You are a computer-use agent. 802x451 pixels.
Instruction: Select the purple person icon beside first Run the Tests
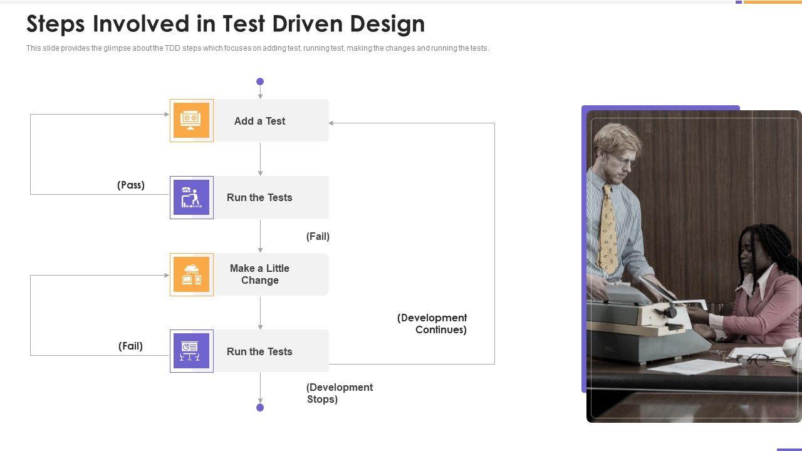(191, 197)
